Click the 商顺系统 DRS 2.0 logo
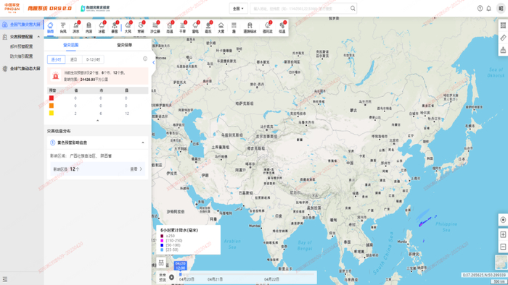Viewport: 508px width, 285px height. click(49, 9)
